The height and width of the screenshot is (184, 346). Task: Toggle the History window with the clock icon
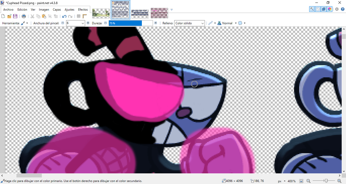pos(318,9)
